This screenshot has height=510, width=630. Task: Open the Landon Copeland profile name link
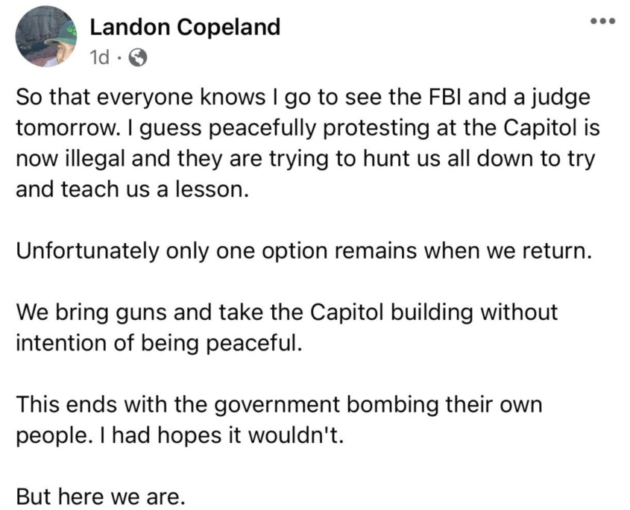pyautogui.click(x=185, y=28)
